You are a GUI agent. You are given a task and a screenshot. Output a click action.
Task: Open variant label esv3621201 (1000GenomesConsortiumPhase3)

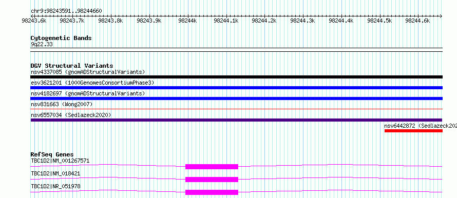click(x=92, y=83)
